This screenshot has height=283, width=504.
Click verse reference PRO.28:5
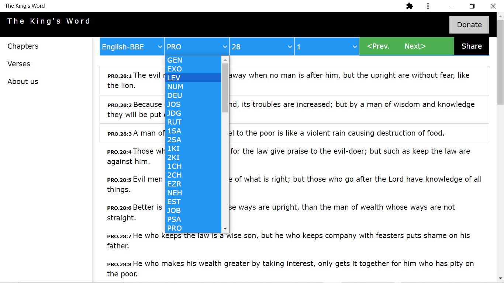[x=119, y=180]
